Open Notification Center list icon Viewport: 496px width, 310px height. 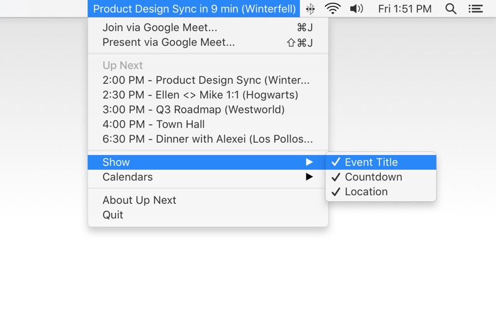[x=476, y=9]
